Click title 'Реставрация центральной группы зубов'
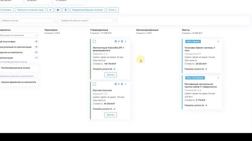Image resolution: width=252 pixels, height=141 pixels. coord(200,85)
